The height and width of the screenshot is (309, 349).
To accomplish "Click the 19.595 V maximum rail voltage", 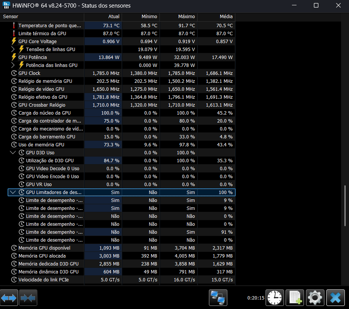I will (185, 50).
